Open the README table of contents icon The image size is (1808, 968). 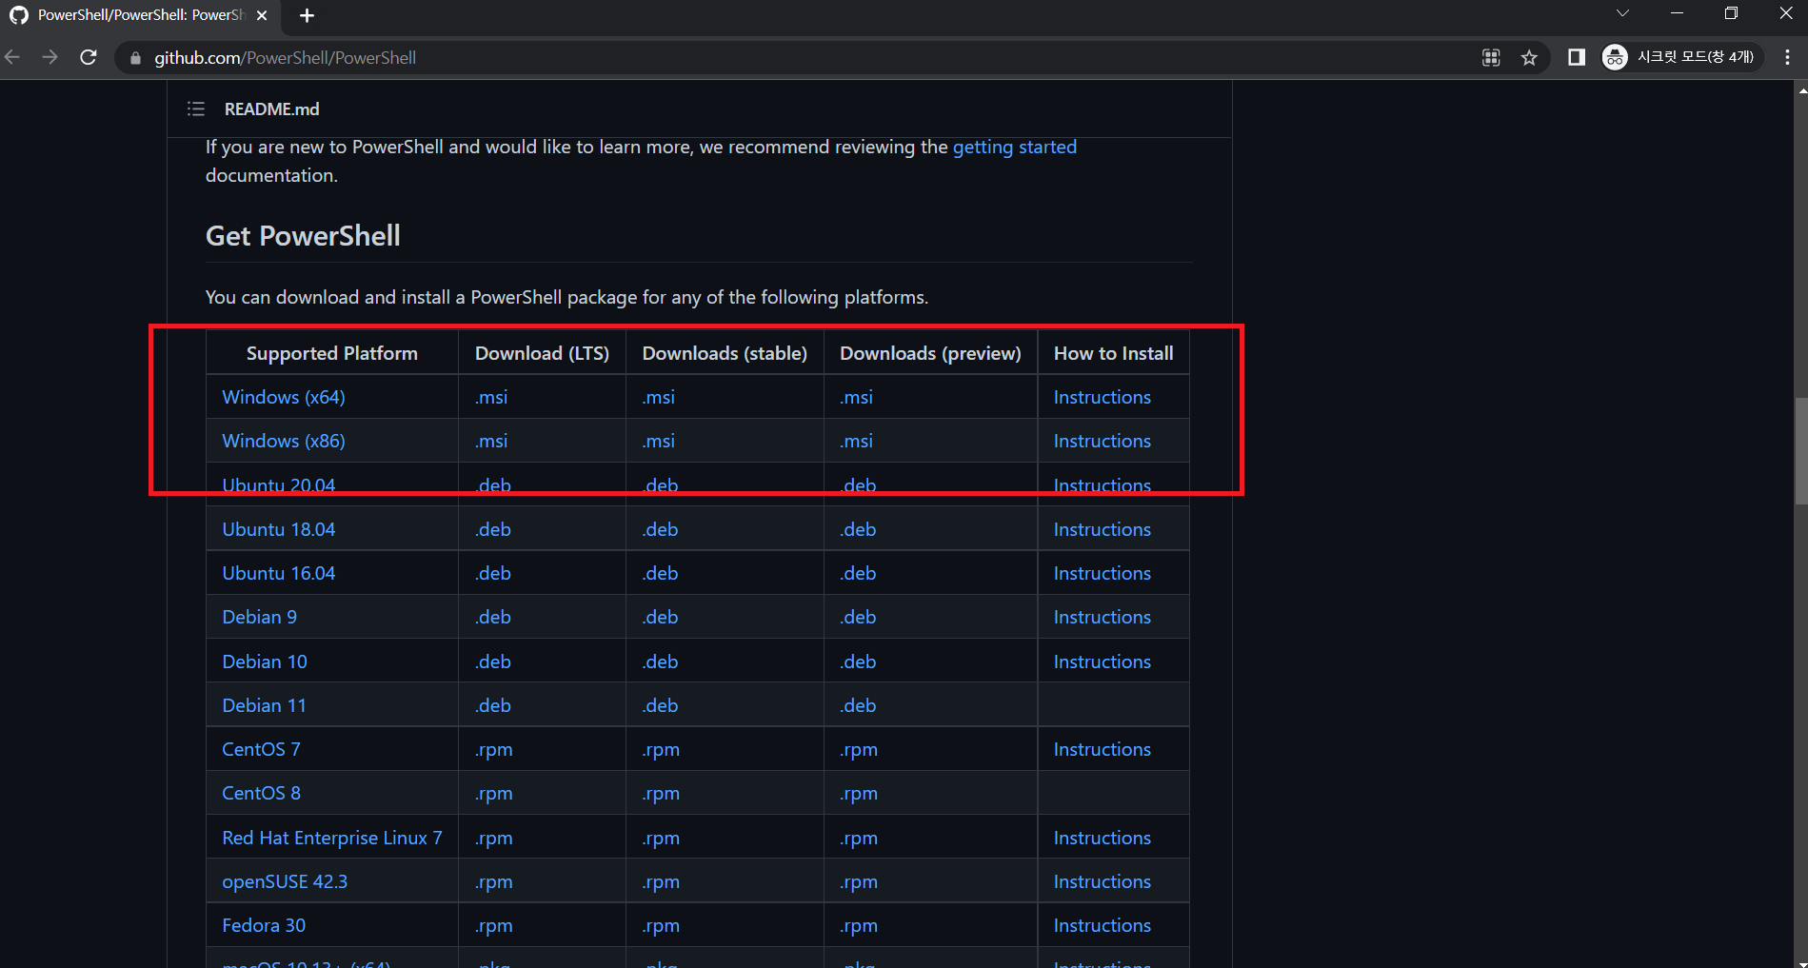coord(196,109)
